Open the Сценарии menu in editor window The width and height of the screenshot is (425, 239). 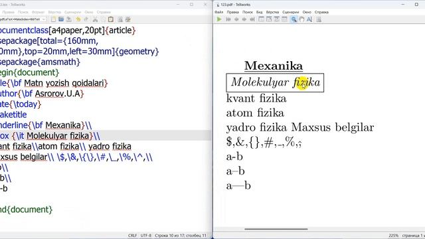[72, 12]
